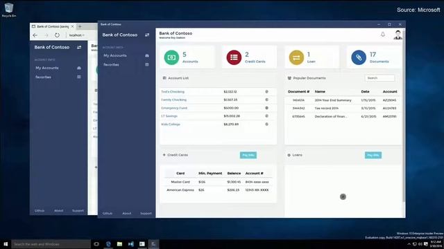This screenshot has width=444, height=249.
Task: Click Master Card row in cards table
Action: (218, 182)
